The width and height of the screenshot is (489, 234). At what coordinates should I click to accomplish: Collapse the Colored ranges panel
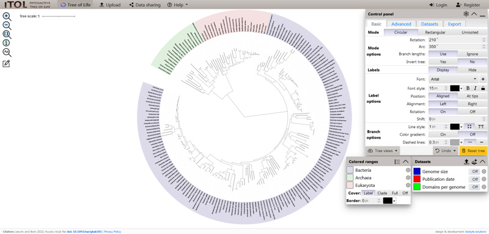coord(405,162)
